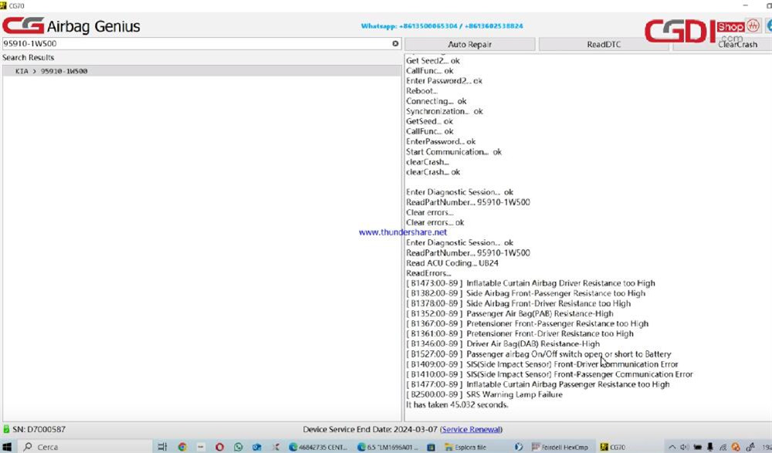This screenshot has height=453, width=772.
Task: Open the Service Renewal link
Action: [471, 429]
